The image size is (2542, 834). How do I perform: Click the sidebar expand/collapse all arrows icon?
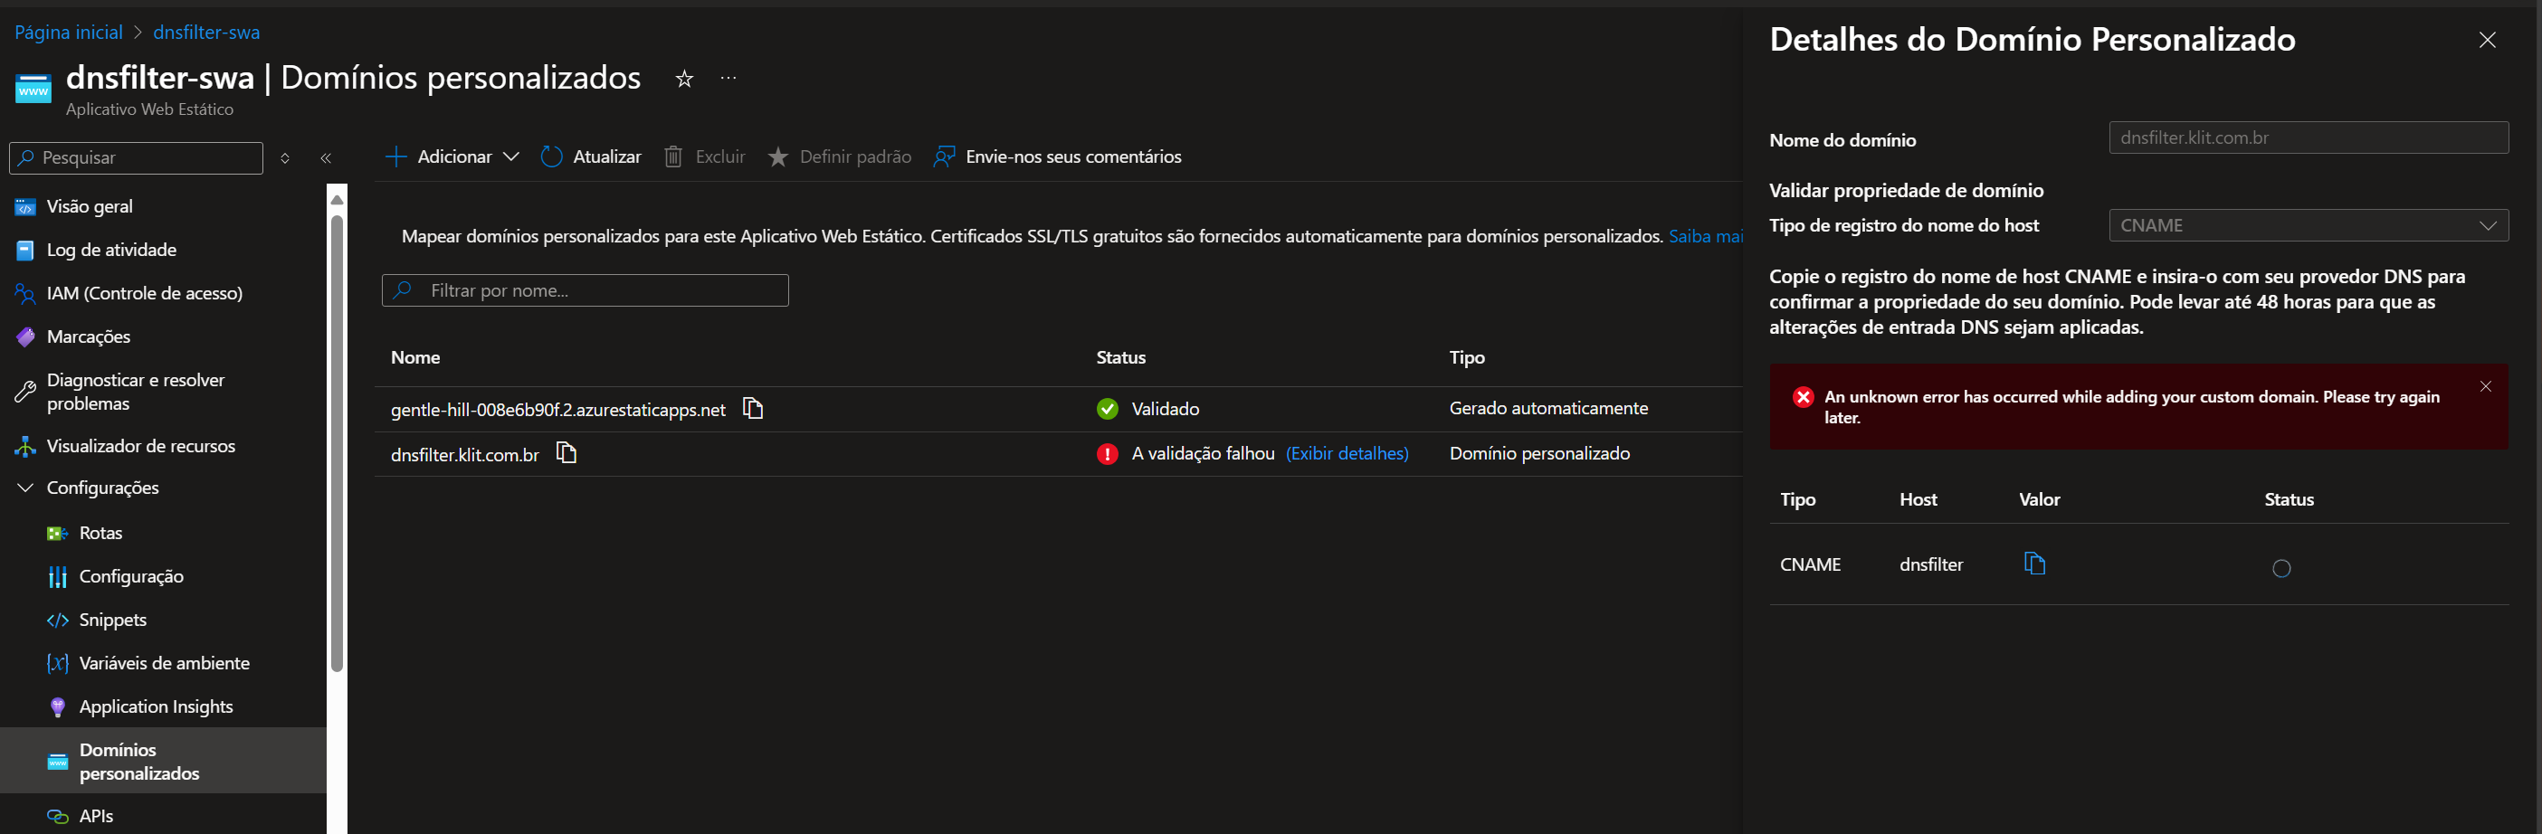click(285, 157)
